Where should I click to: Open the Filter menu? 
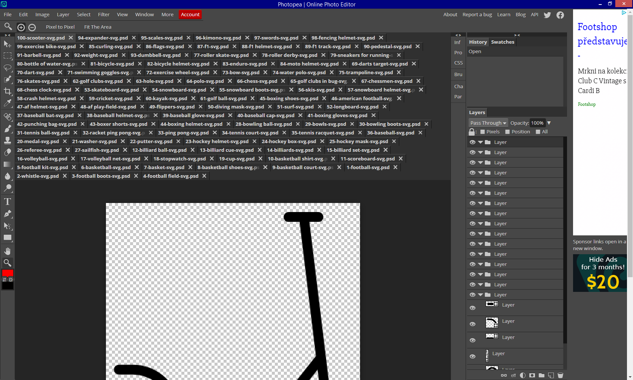point(103,14)
